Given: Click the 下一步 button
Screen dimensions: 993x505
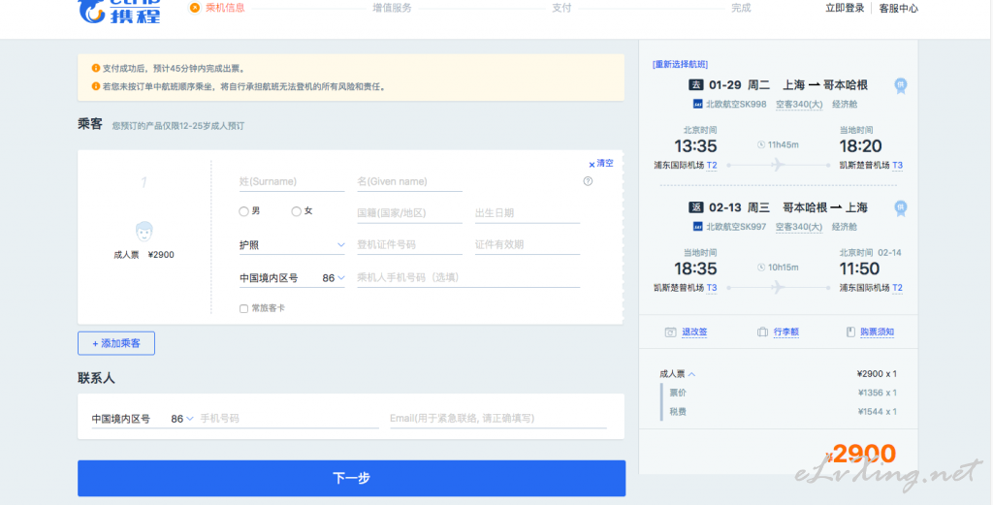Looking at the screenshot, I should point(351,479).
